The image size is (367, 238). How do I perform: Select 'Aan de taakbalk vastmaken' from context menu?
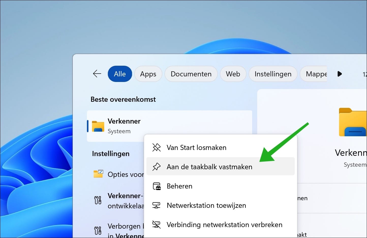pos(209,166)
